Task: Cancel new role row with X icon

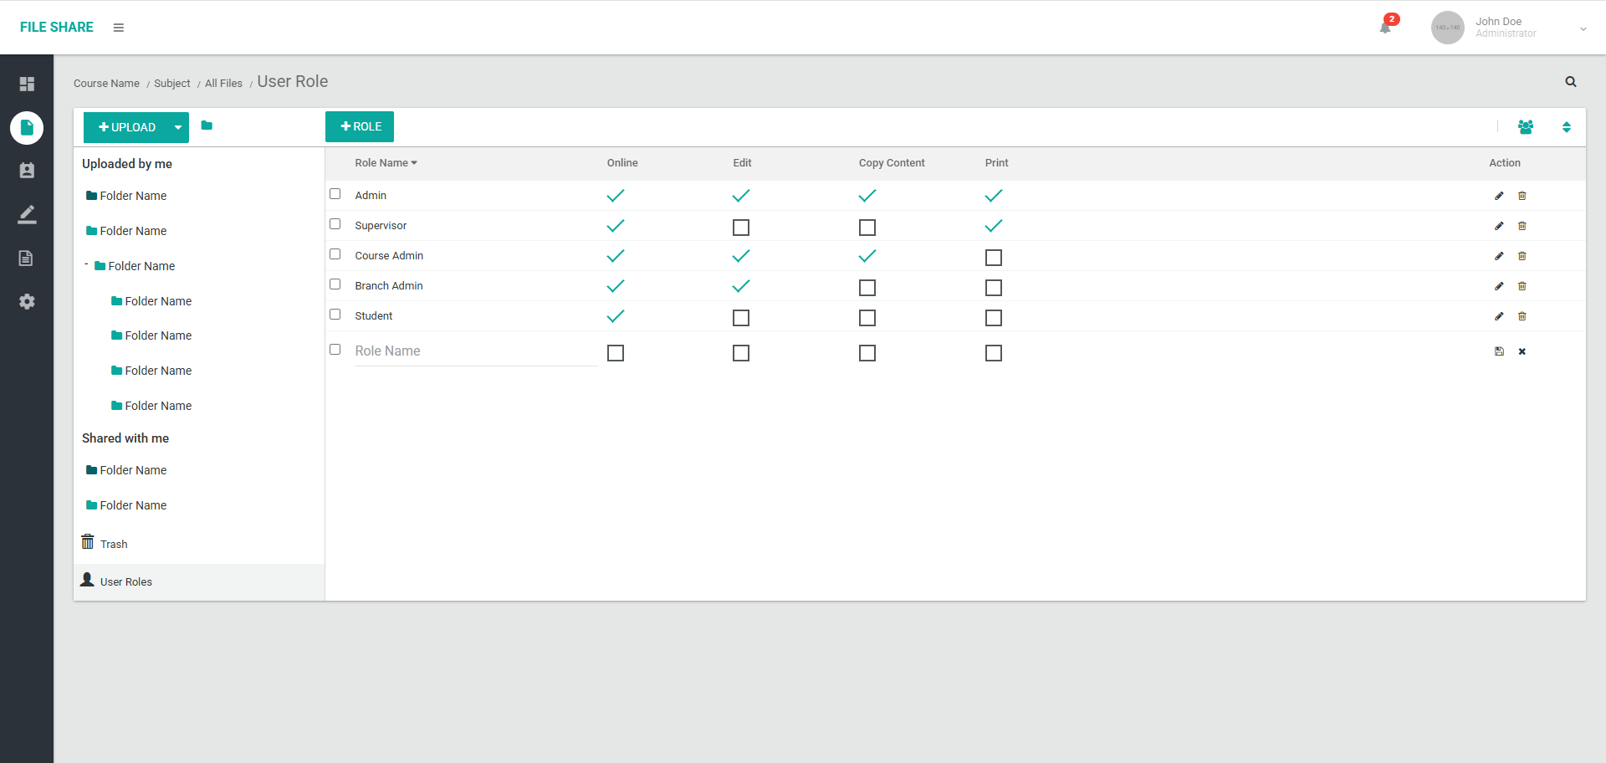Action: tap(1522, 351)
